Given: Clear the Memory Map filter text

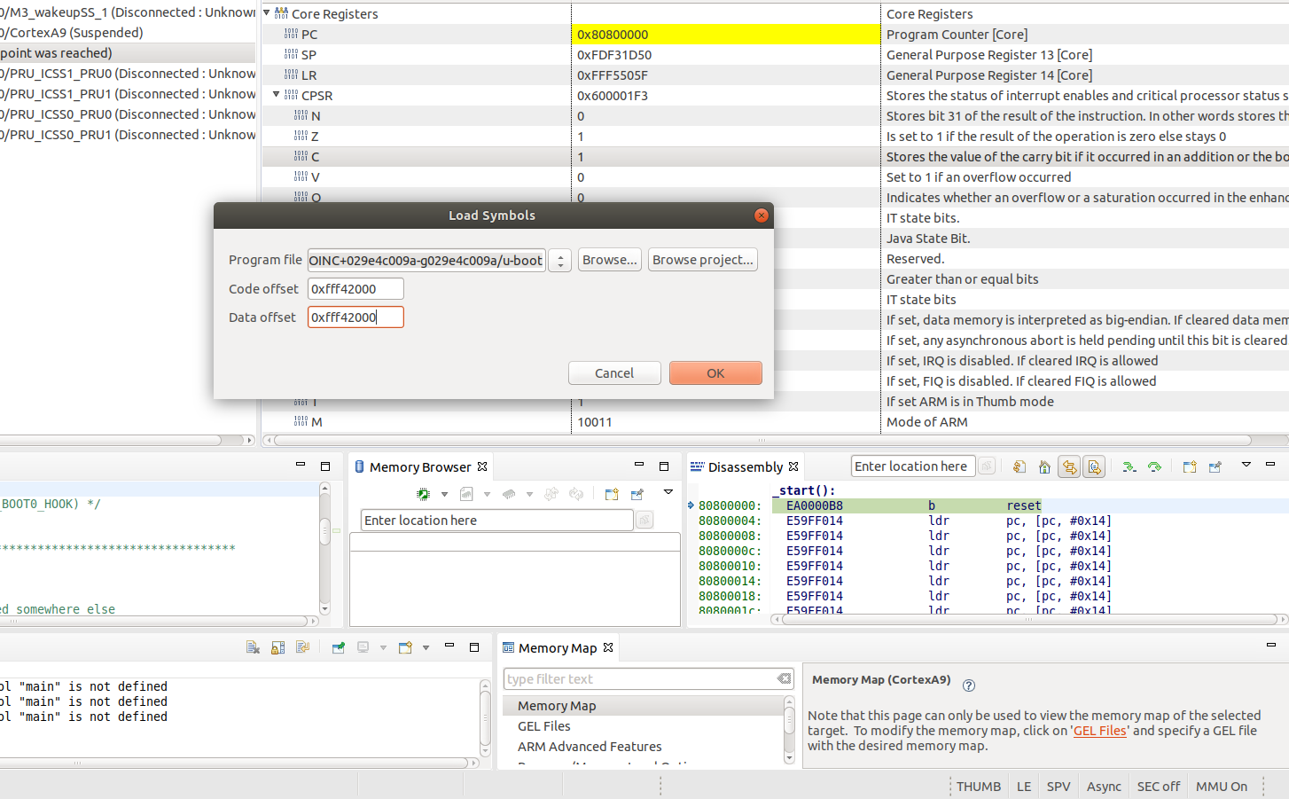Looking at the screenshot, I should 784,678.
